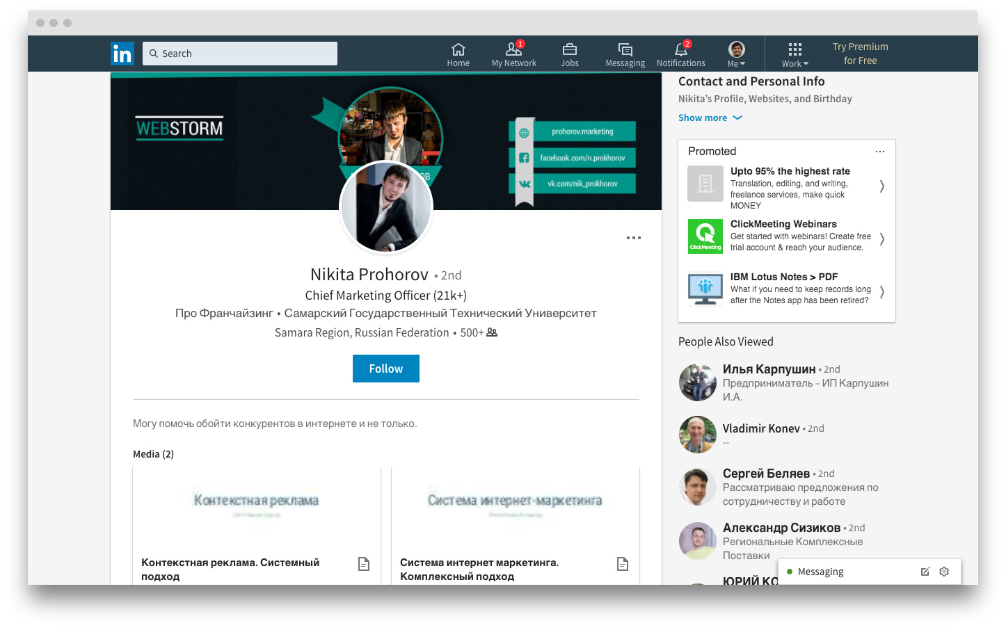The height and width of the screenshot is (630, 1006).
Task: Follow Nikita Prohorov
Action: pyautogui.click(x=386, y=369)
